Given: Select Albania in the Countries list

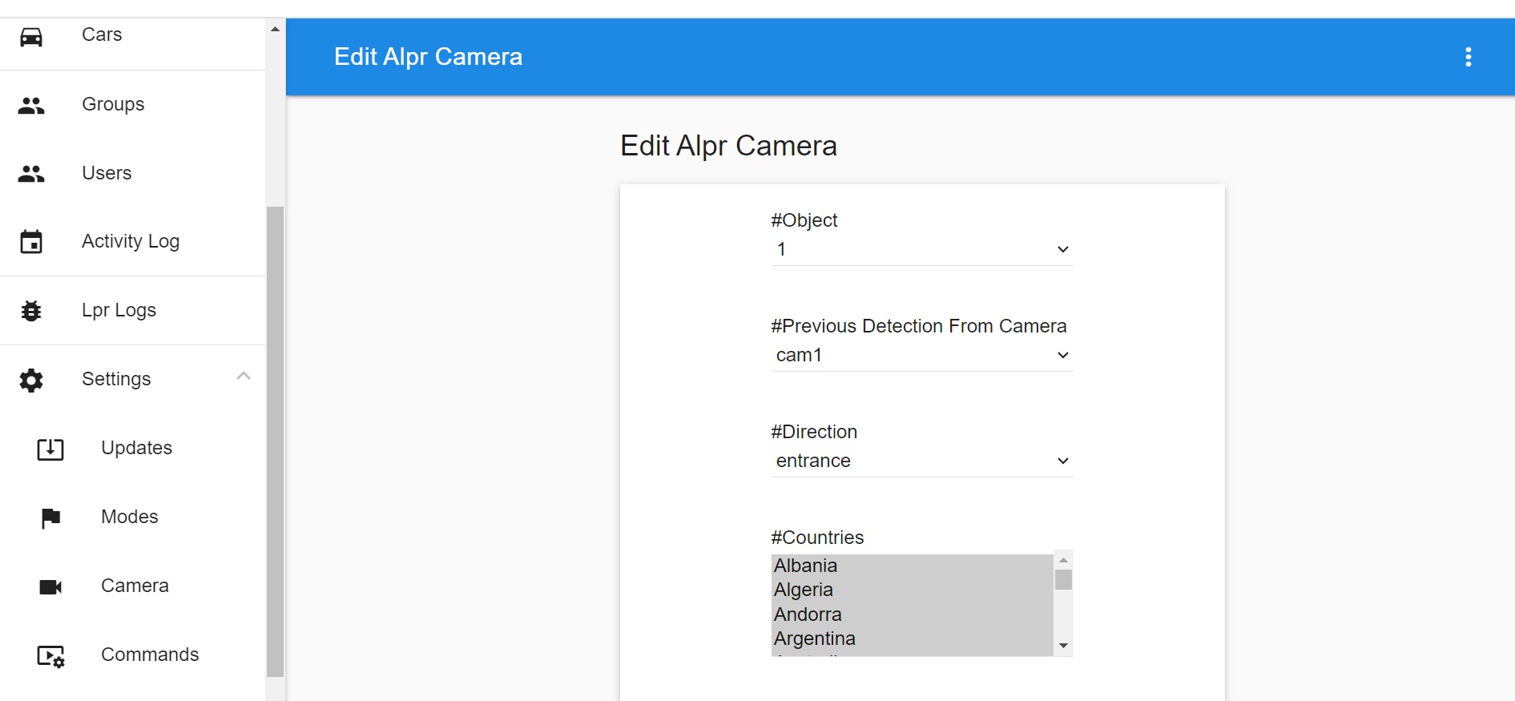Looking at the screenshot, I should [913, 566].
